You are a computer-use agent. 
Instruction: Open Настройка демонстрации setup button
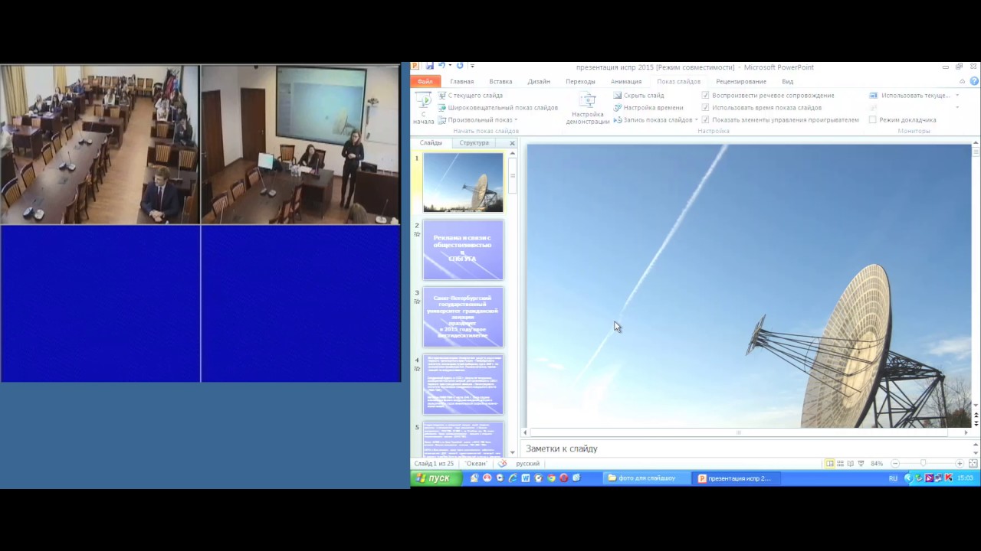[x=588, y=108]
